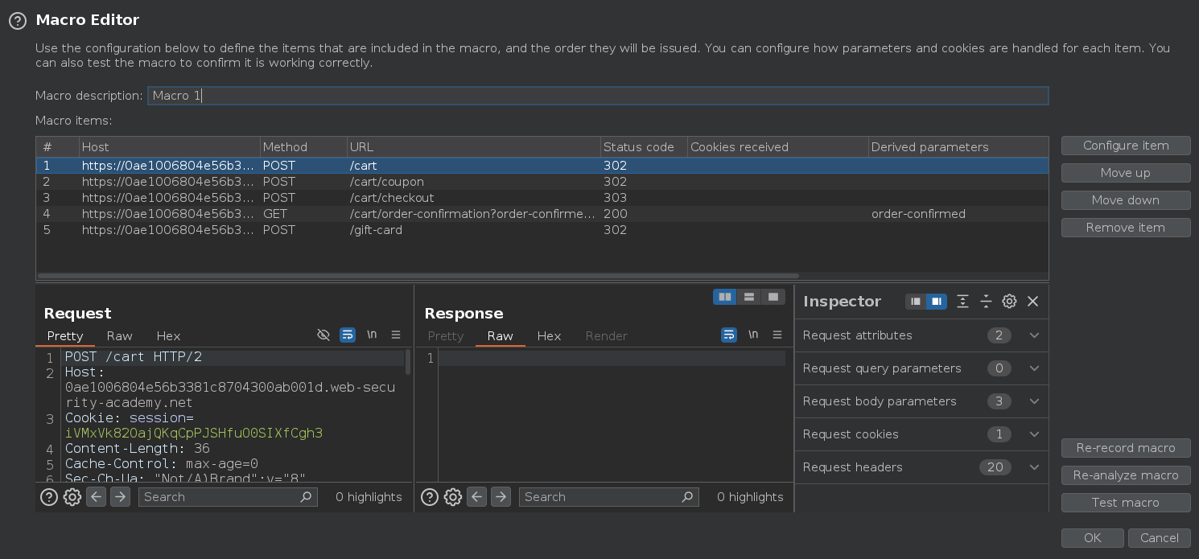The width and height of the screenshot is (1199, 559).
Task: Open Request search settings gear
Action: point(72,497)
